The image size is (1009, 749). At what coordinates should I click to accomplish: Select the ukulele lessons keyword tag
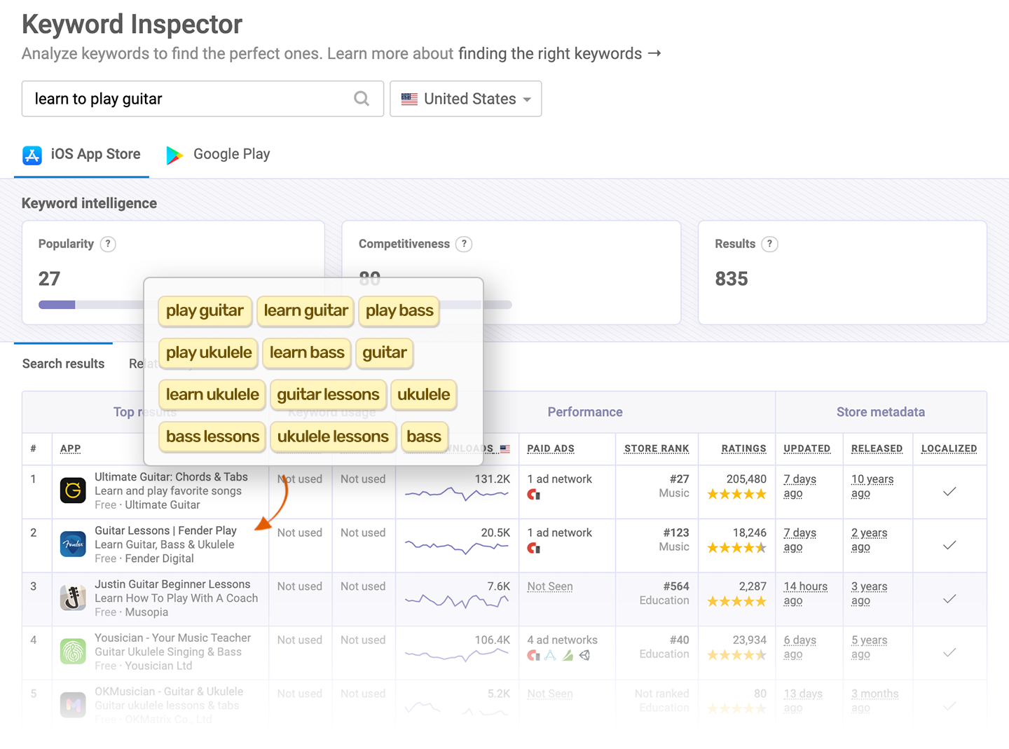[333, 437]
